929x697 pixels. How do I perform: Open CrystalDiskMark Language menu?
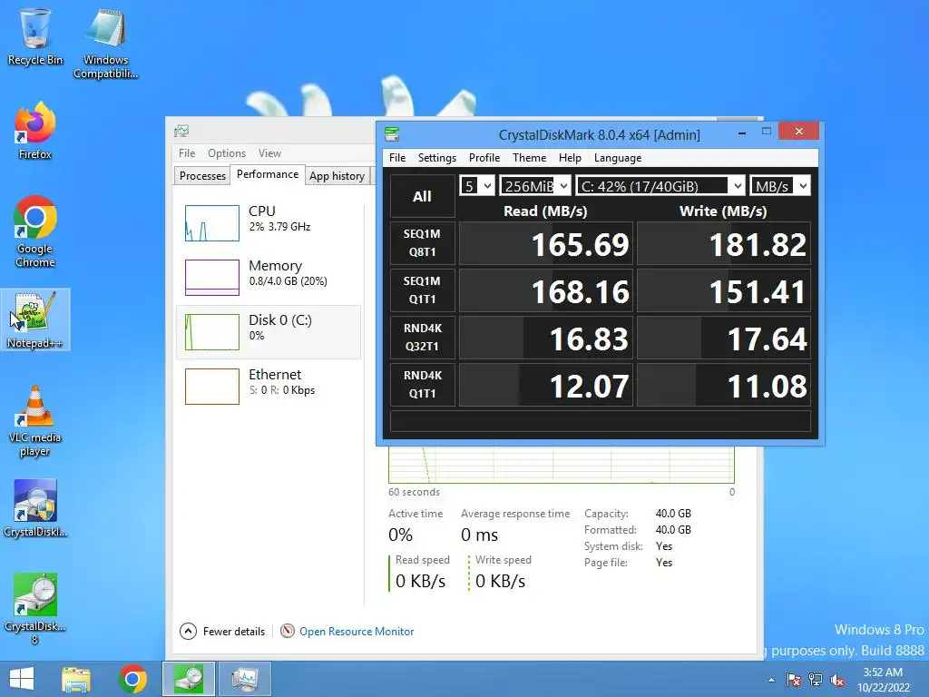coord(618,158)
